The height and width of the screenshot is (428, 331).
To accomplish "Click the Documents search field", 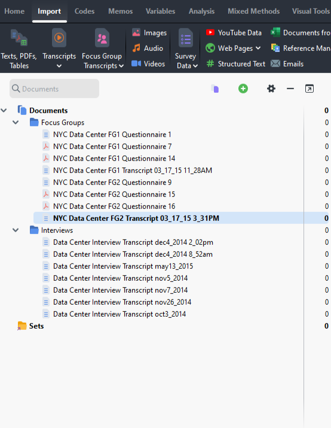I will point(54,89).
